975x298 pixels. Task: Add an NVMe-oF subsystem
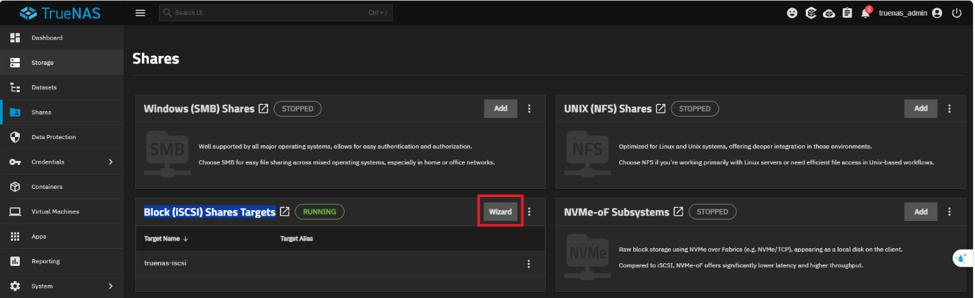click(921, 211)
